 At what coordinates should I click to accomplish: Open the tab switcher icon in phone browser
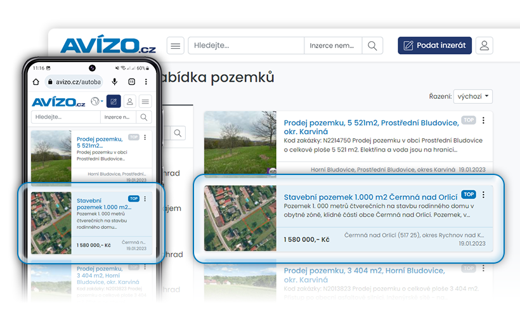point(132,82)
